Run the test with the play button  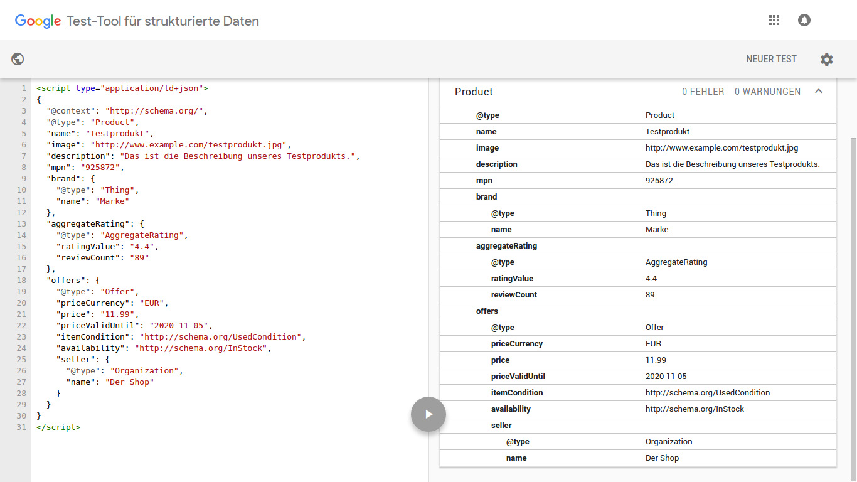tap(428, 414)
